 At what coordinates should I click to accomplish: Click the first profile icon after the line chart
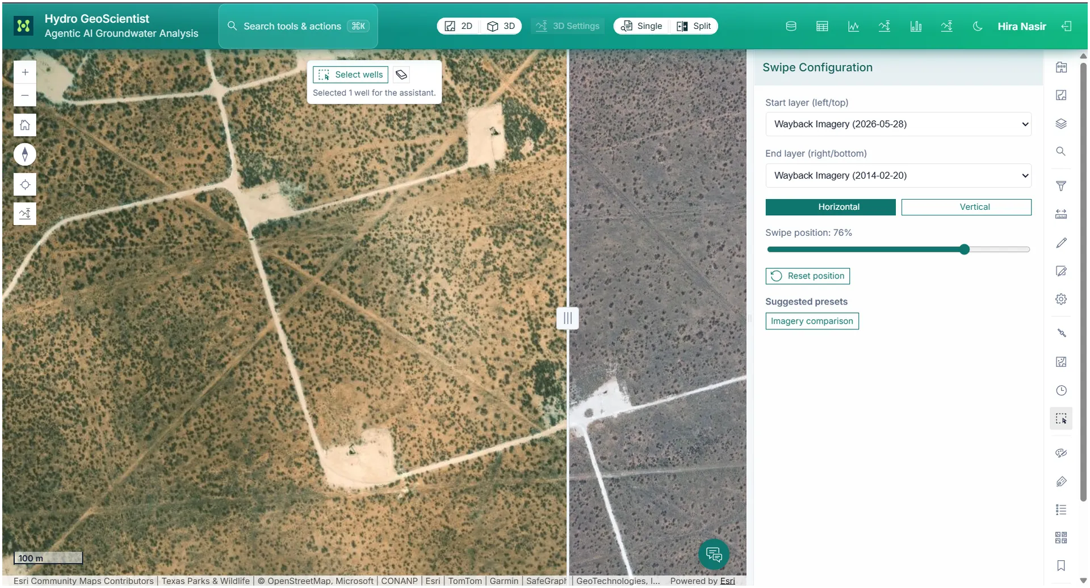tap(884, 26)
